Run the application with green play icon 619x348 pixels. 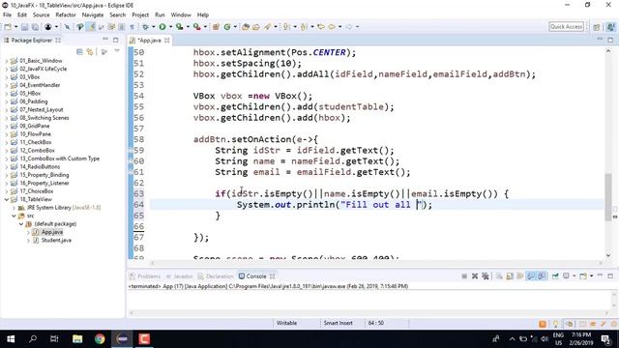click(x=162, y=27)
